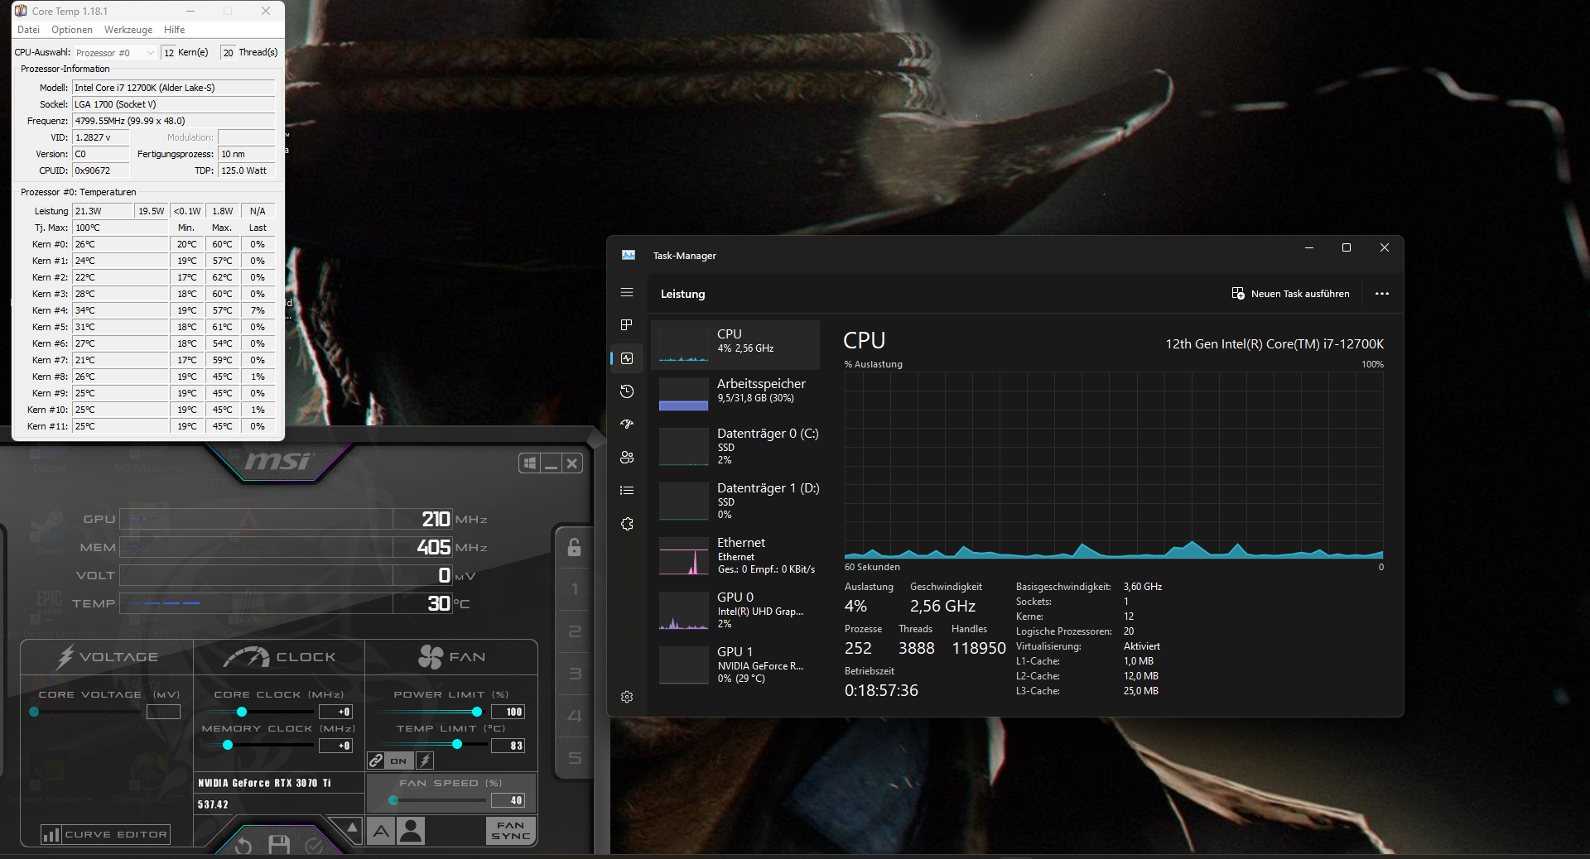Viewport: 1590px width, 859px height.
Task: Click the save profile floppy icon
Action: pos(279,845)
